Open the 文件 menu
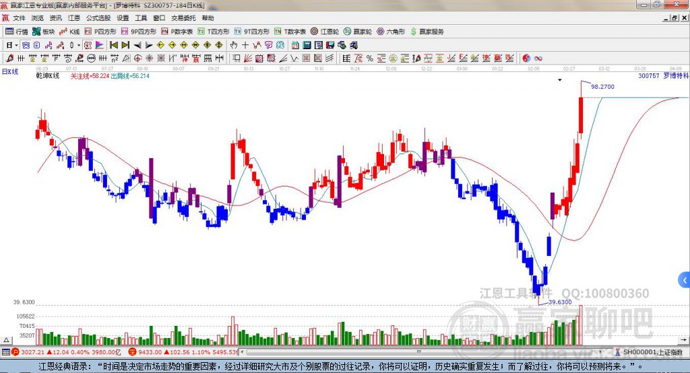 click(x=19, y=18)
